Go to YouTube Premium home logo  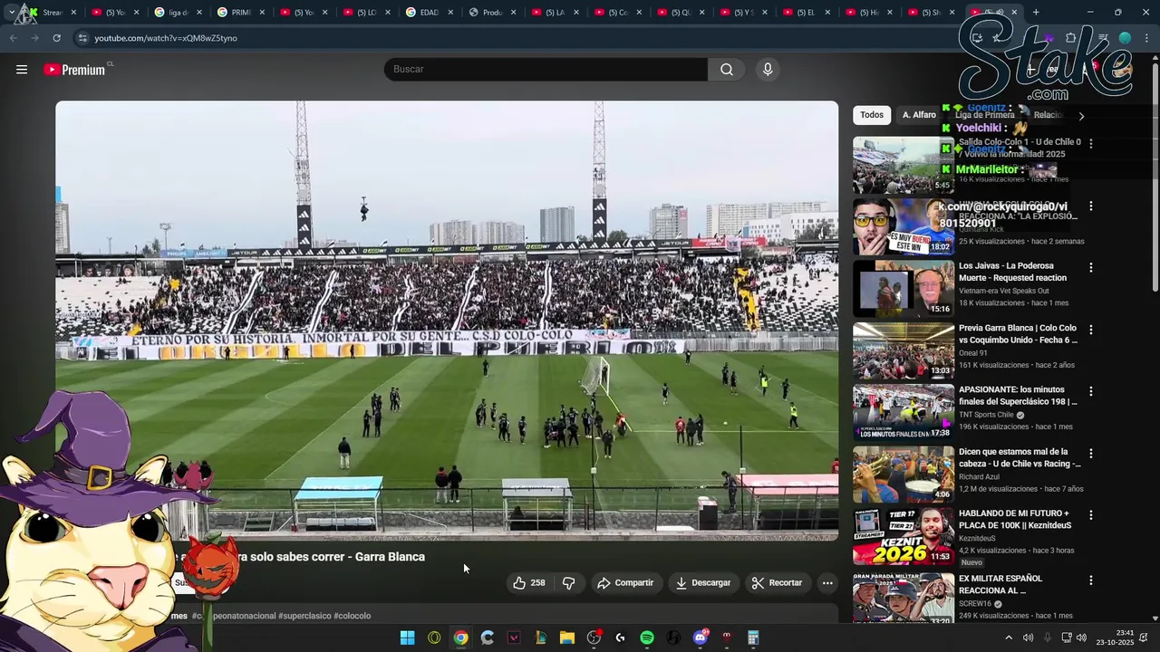(75, 70)
